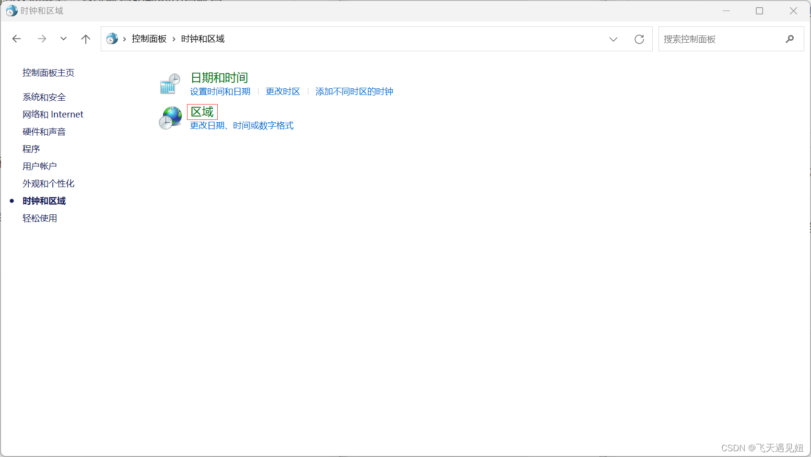Open 轻松使用 category
The width and height of the screenshot is (811, 457).
(40, 218)
